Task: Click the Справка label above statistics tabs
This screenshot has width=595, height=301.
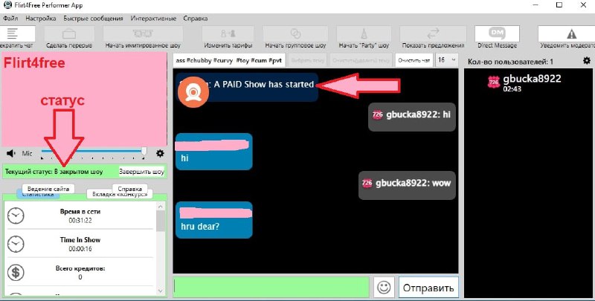Action: (x=129, y=189)
